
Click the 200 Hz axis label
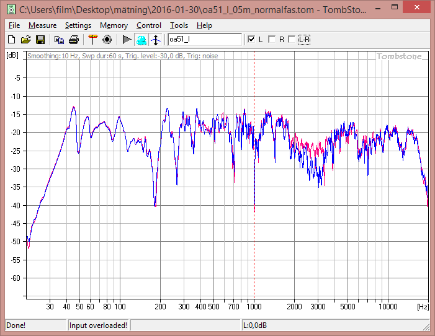160,307
